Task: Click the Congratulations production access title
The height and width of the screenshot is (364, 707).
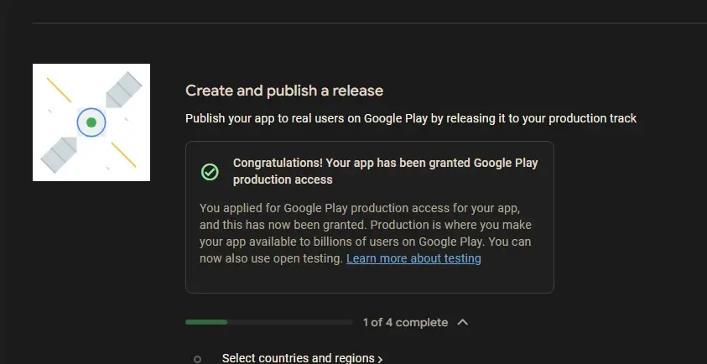Action: pos(385,171)
